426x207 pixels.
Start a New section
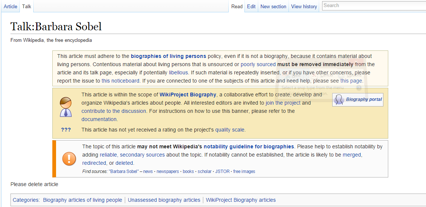click(x=273, y=6)
